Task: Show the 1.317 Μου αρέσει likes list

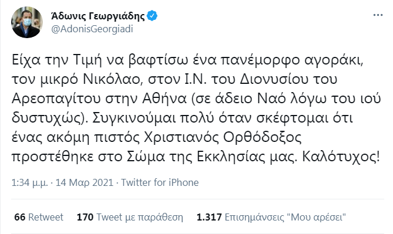Action: [x=271, y=217]
